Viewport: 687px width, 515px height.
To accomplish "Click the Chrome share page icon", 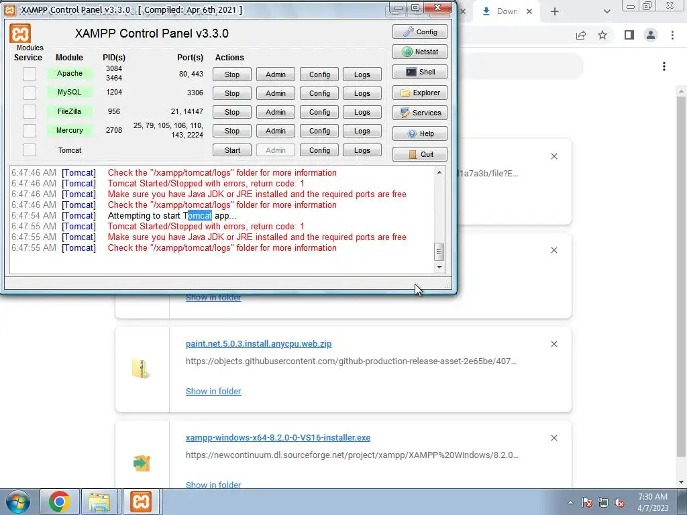I will pos(581,35).
